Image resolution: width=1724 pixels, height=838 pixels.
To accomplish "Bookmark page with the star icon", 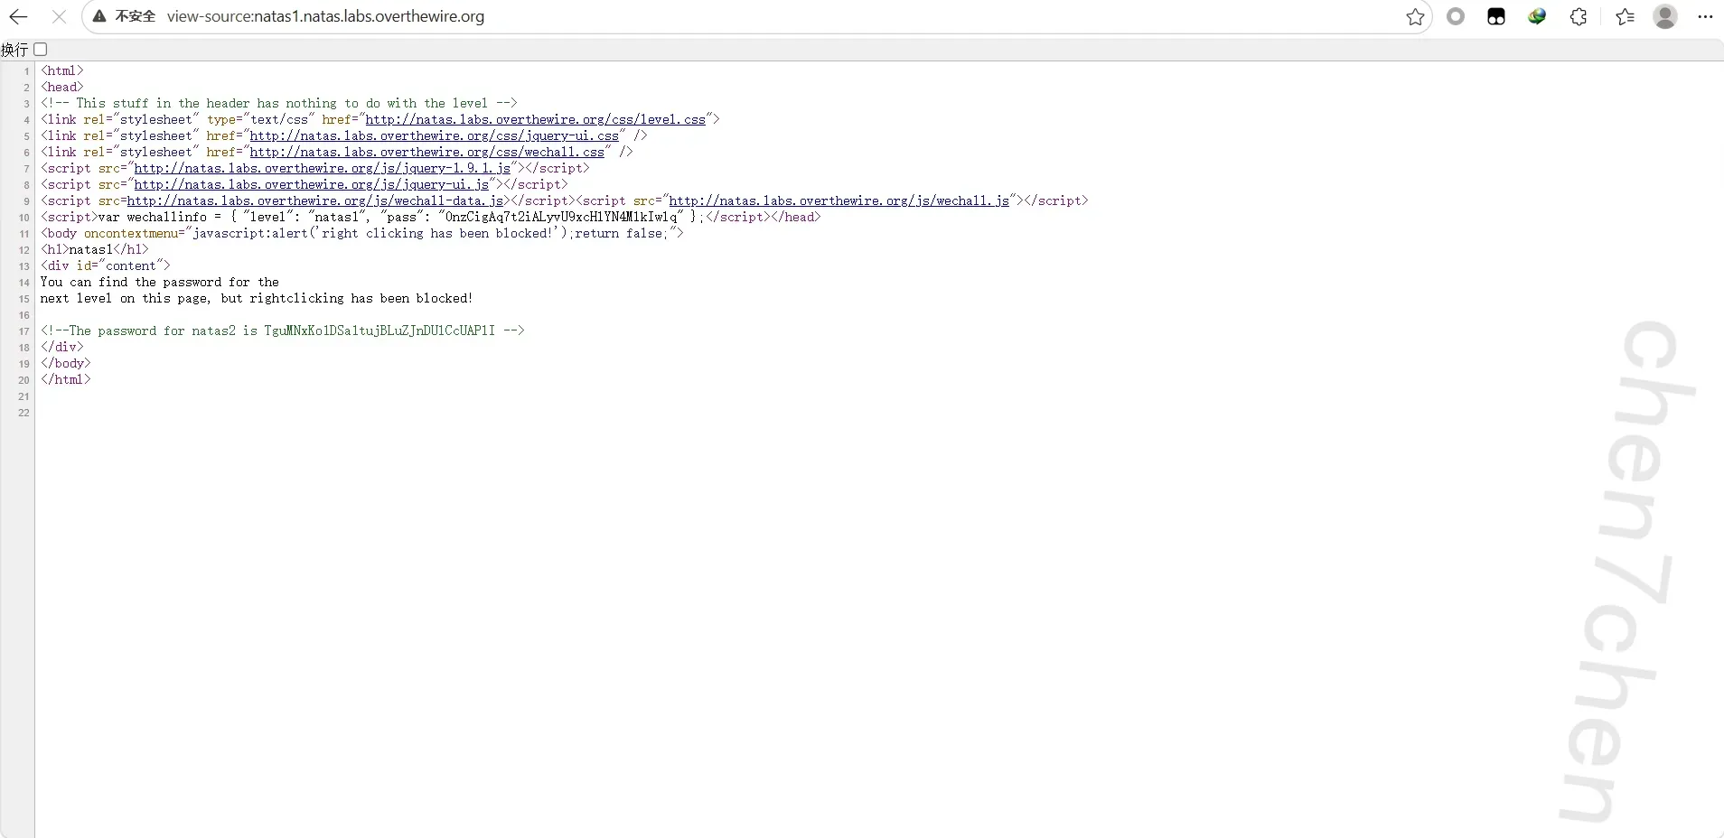I will [1415, 16].
